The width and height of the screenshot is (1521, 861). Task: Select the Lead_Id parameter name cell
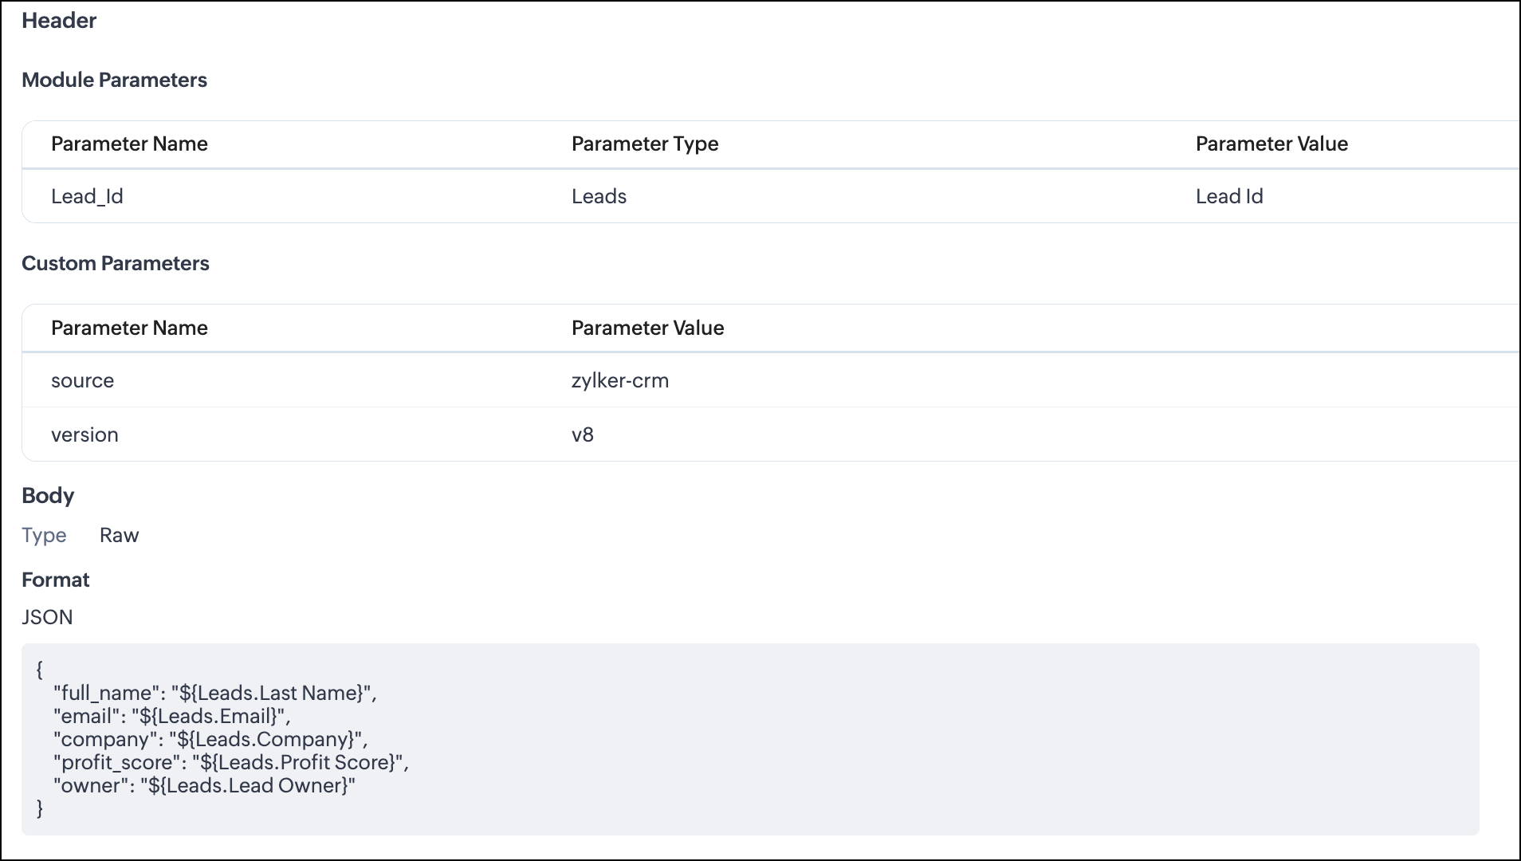coord(87,196)
